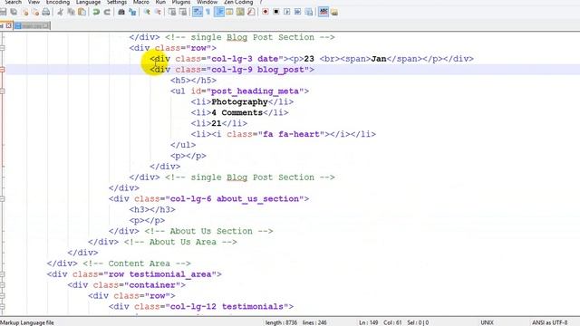Screen dimensions: 580x326
Task: Toggle Show All Characters pilcrow icon
Action: coord(208,12)
